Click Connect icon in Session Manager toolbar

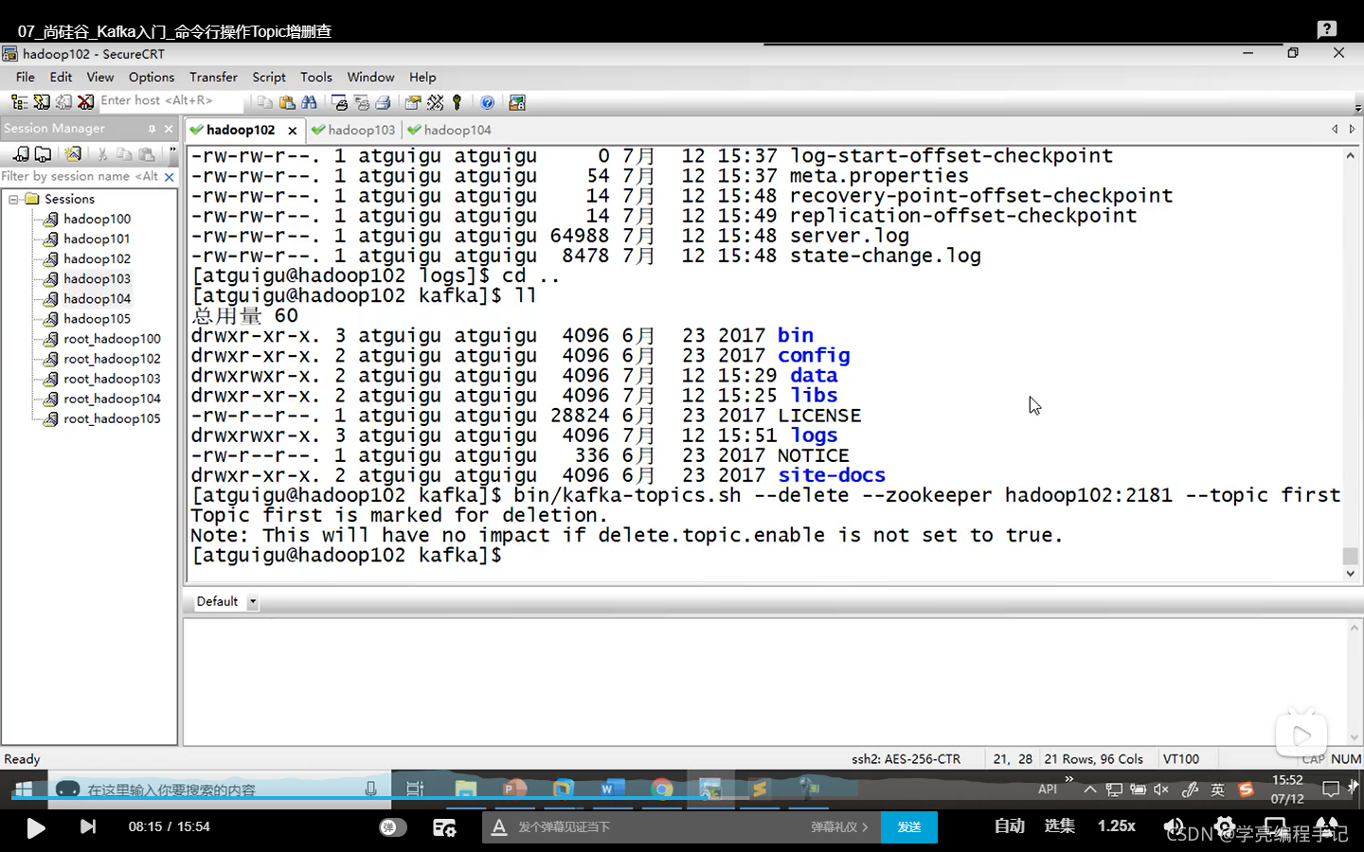tap(21, 153)
